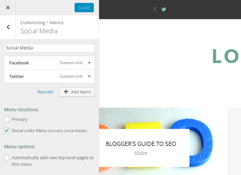Go back using the left chevron icon
Image resolution: width=241 pixels, height=175 pixels.
[x=8, y=27]
